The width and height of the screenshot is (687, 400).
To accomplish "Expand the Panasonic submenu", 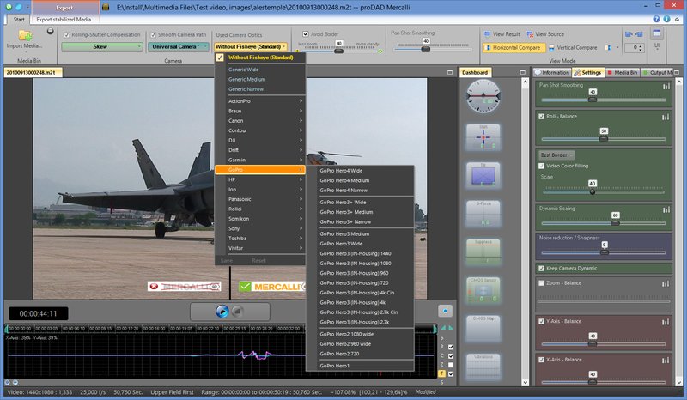I will pyautogui.click(x=260, y=199).
